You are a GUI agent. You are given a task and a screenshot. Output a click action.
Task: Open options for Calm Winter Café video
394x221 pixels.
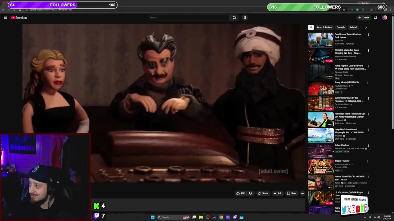coord(368,99)
